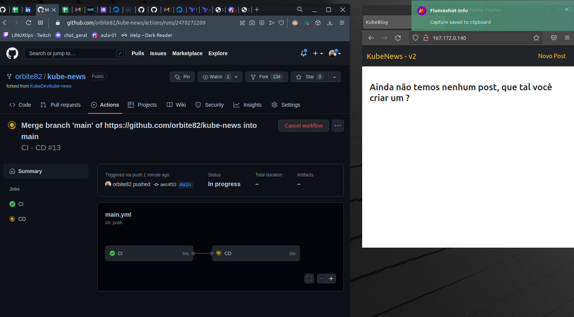The width and height of the screenshot is (574, 317).
Task: Click the insecure connection lock icon in Firefox
Action: [426, 38]
